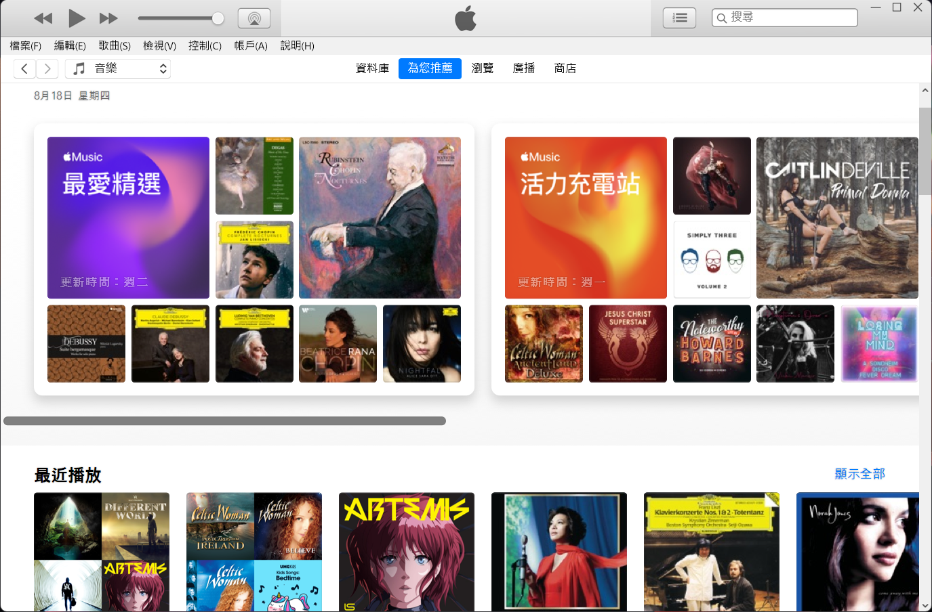Open the red dancer album above Simply Three
This screenshot has width=932, height=612.
(x=712, y=176)
